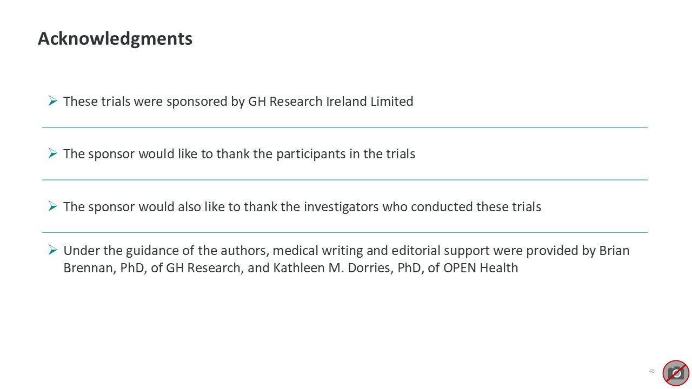
Task: Click the arrow bullet beside "Under the guidance"
Action: (x=52, y=250)
